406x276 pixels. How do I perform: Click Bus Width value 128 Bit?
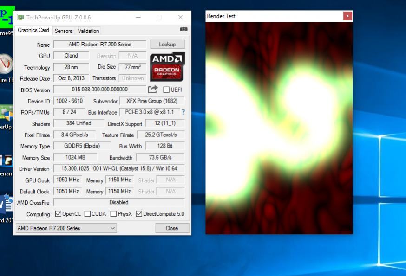pos(165,146)
